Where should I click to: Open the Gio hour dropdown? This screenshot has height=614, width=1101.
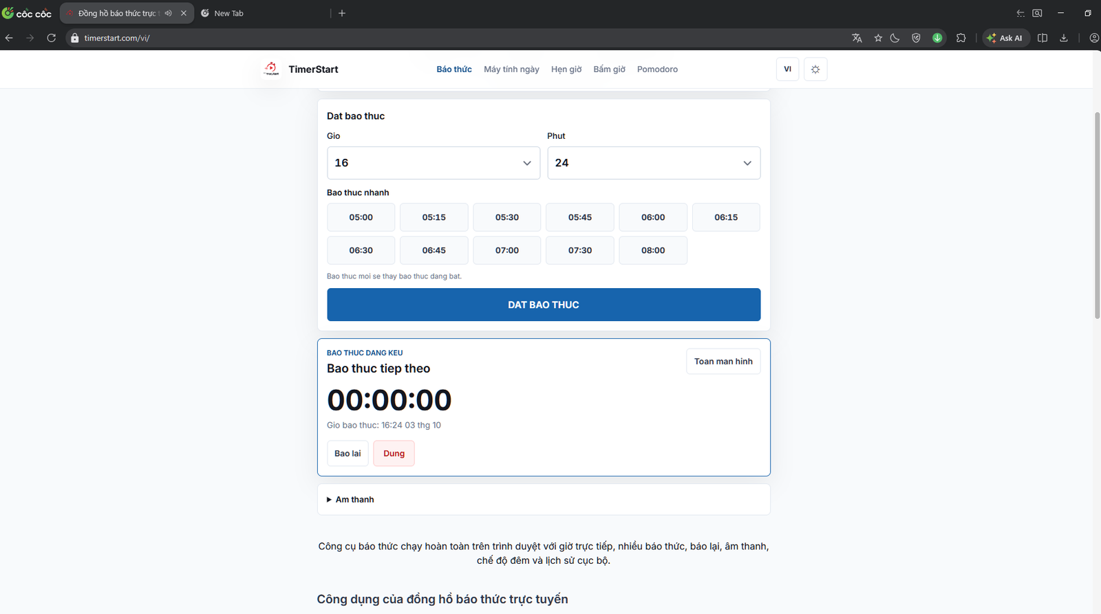[434, 163]
